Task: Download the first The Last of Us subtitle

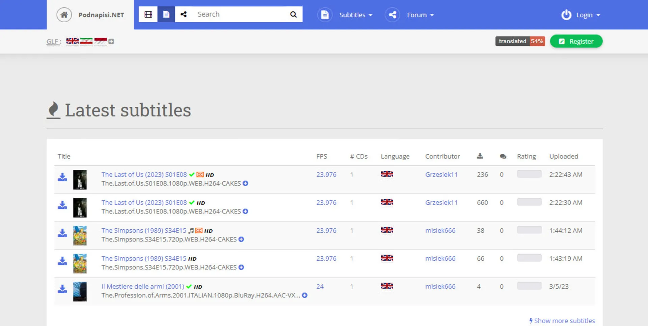Action: [62, 177]
